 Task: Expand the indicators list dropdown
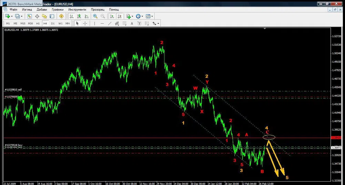click(132, 16)
